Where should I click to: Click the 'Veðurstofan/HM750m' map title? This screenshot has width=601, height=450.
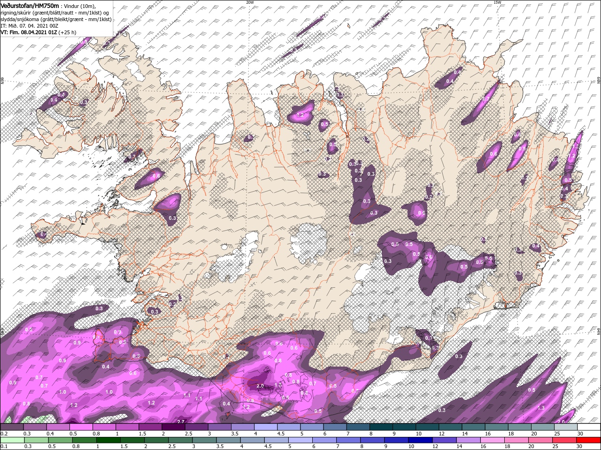[x=30, y=5]
